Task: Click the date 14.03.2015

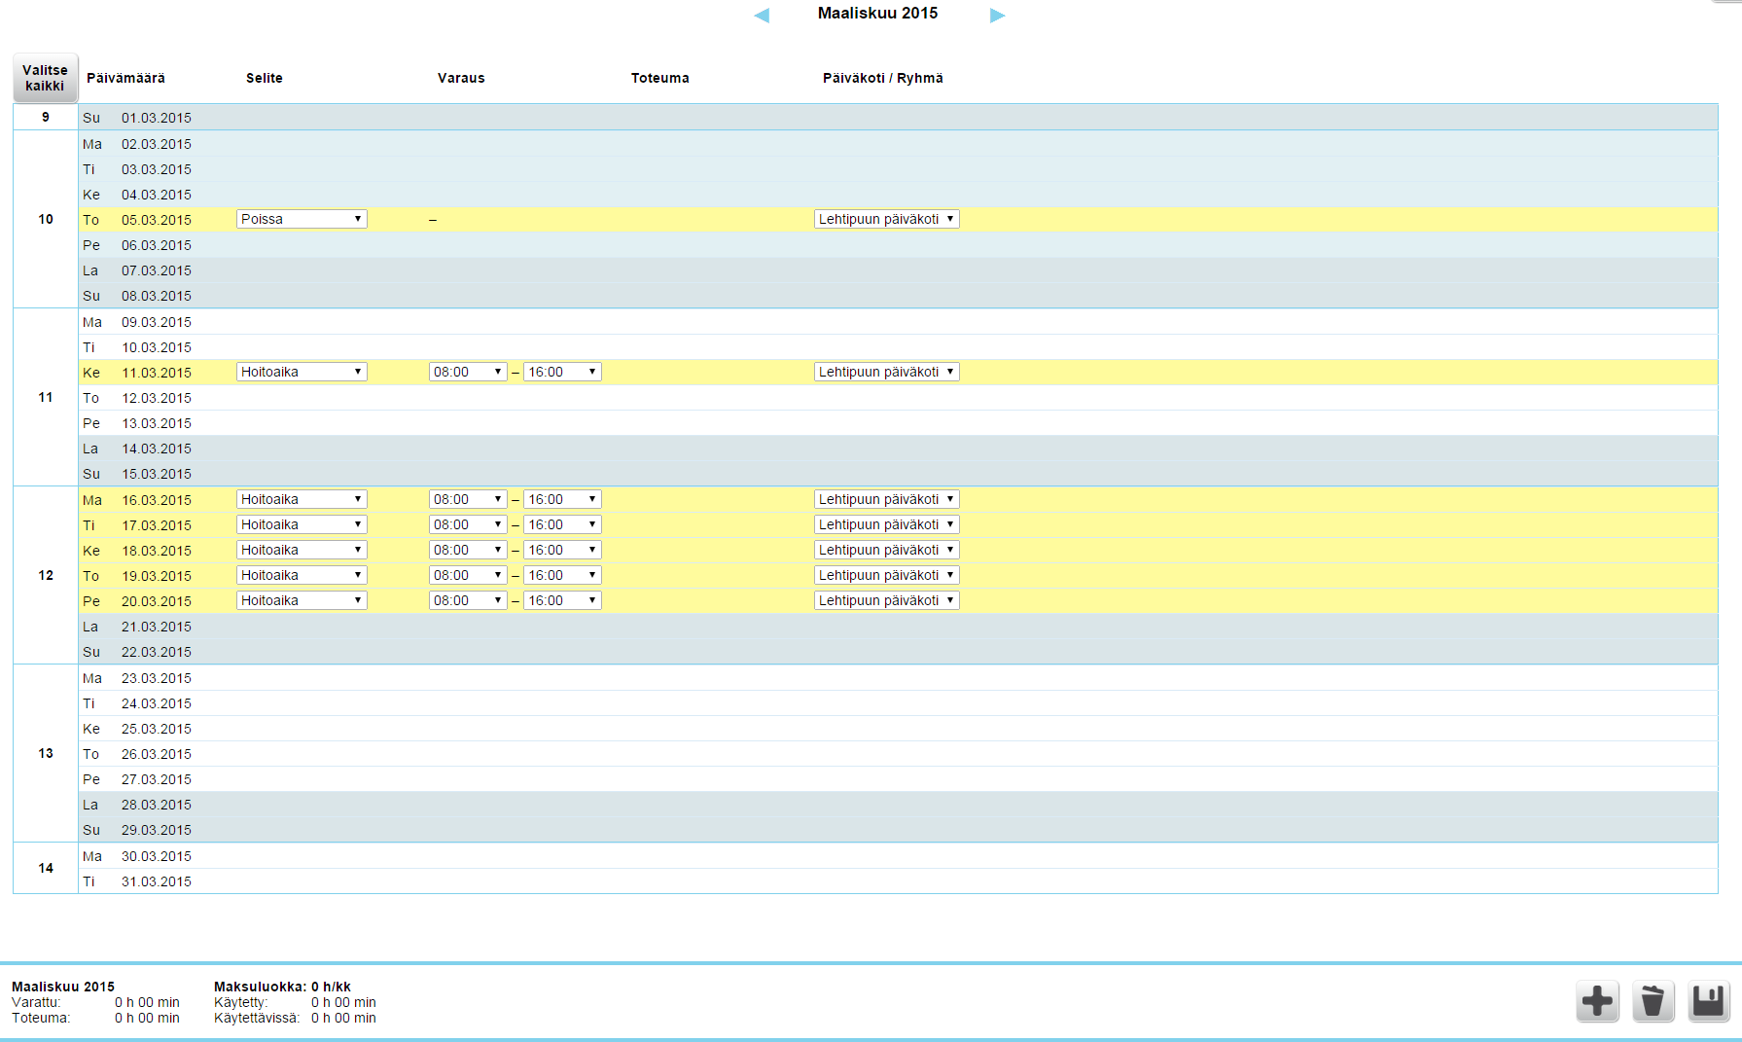Action: coord(157,449)
